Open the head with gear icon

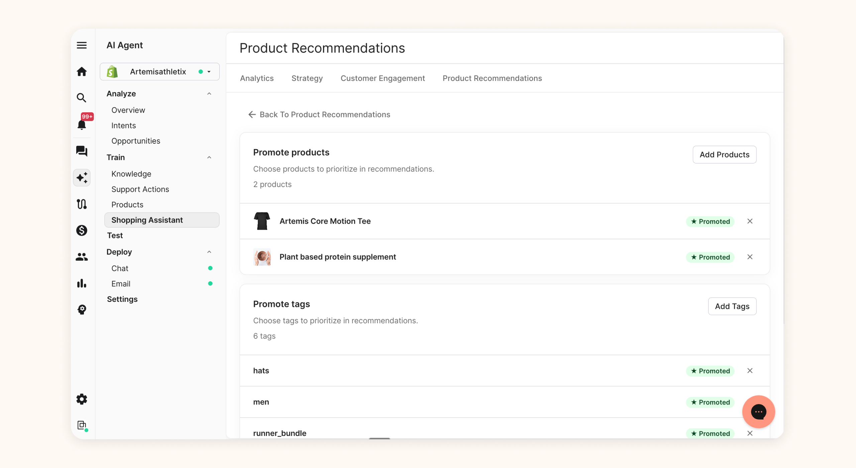click(82, 310)
